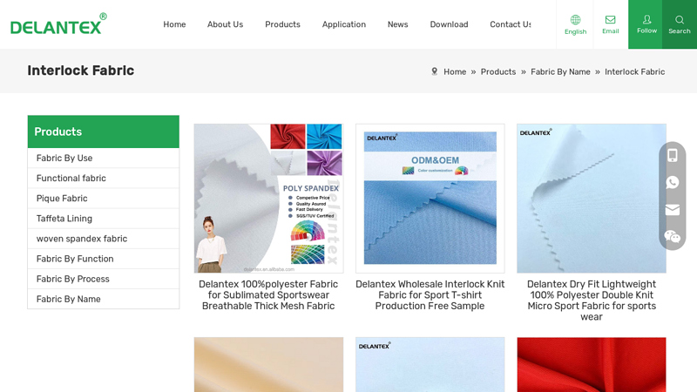Open the red fabric product thumbnail

pos(591,364)
